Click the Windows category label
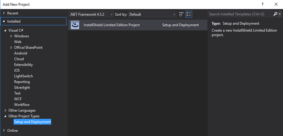The image size is (283, 136). tap(21, 36)
